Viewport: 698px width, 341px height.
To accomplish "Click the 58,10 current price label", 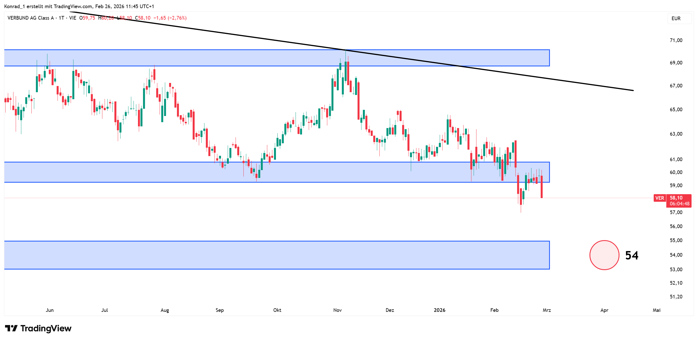I will (676, 198).
